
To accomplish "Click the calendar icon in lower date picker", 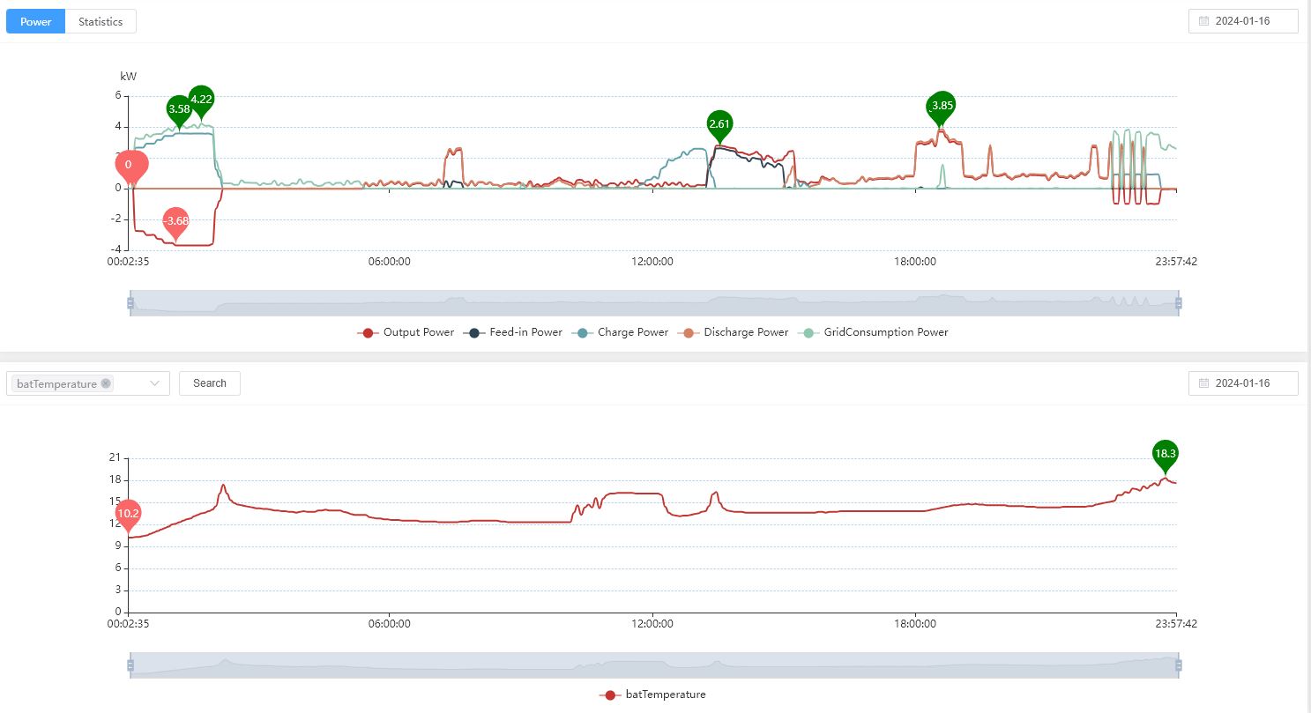I will click(1203, 383).
